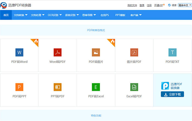Open the PDF转PPT orange P icon
Image resolution: width=192 pixels, height=121 pixels.
(19, 87)
